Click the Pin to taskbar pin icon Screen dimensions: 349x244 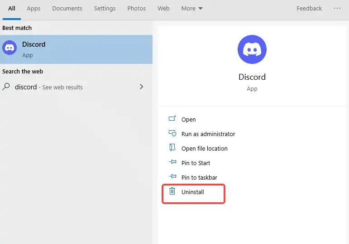tap(172, 176)
